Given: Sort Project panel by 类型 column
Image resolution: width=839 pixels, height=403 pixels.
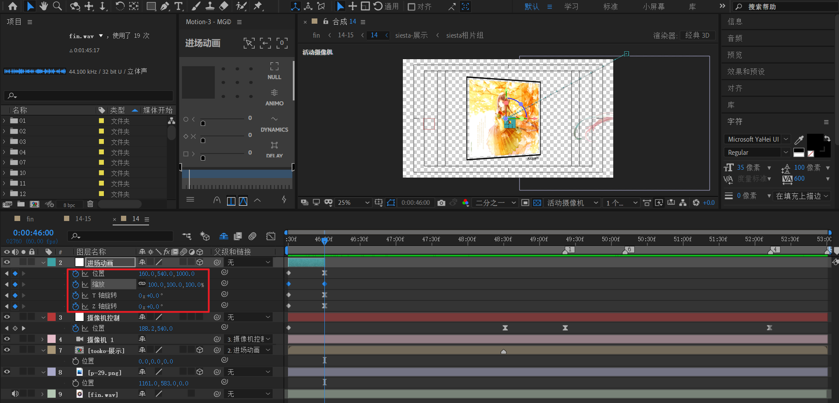Looking at the screenshot, I should pos(117,110).
